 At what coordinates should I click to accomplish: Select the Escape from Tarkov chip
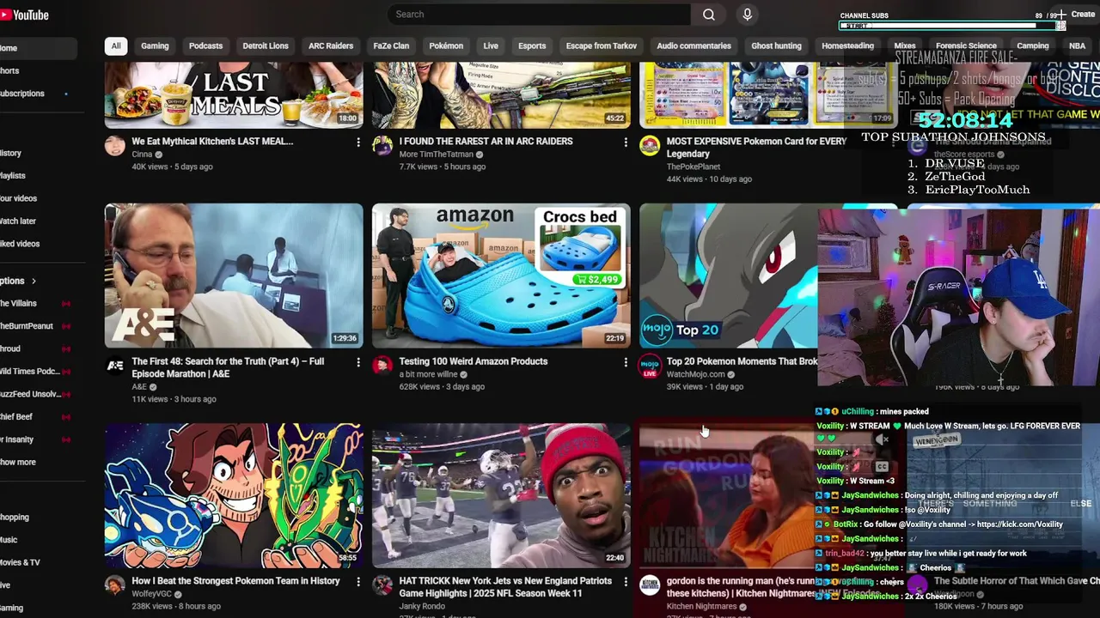click(602, 46)
